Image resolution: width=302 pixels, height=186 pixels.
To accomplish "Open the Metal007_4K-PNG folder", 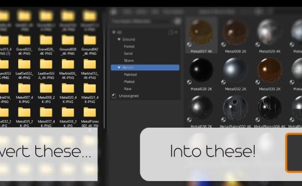I will tap(24, 93).
